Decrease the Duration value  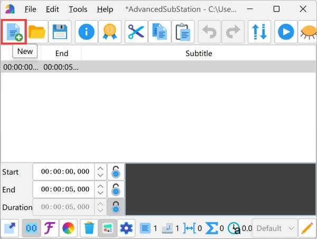click(100, 210)
